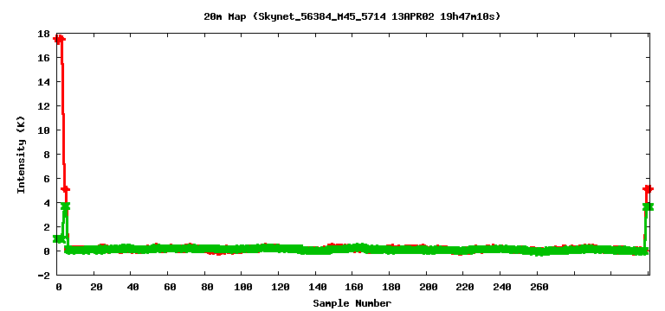Click the Intensity (K) axis label
665x311 pixels.
pos(21,155)
